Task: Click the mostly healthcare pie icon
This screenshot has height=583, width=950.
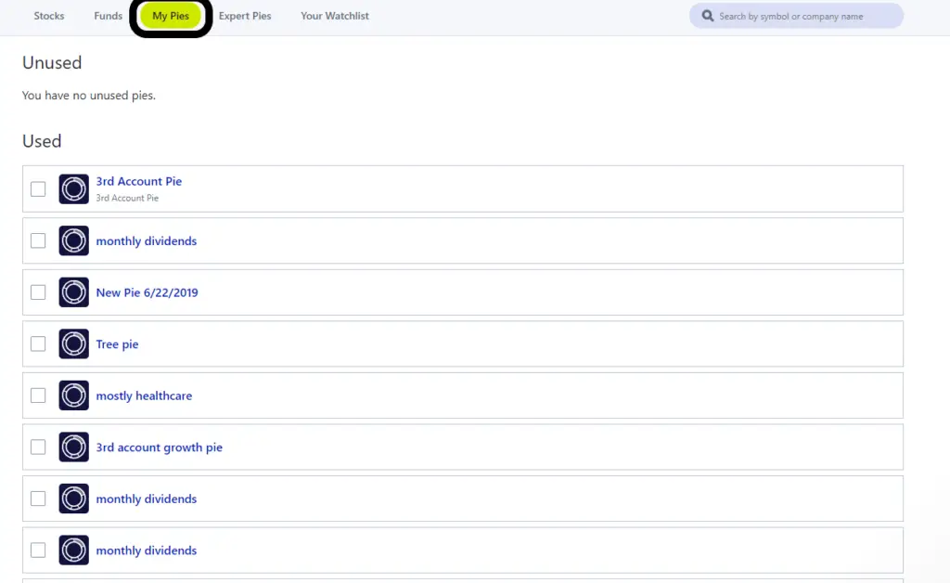Action: tap(74, 395)
